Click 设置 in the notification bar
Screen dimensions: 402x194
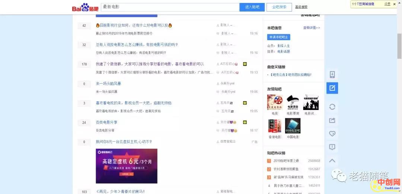(x=387, y=4)
